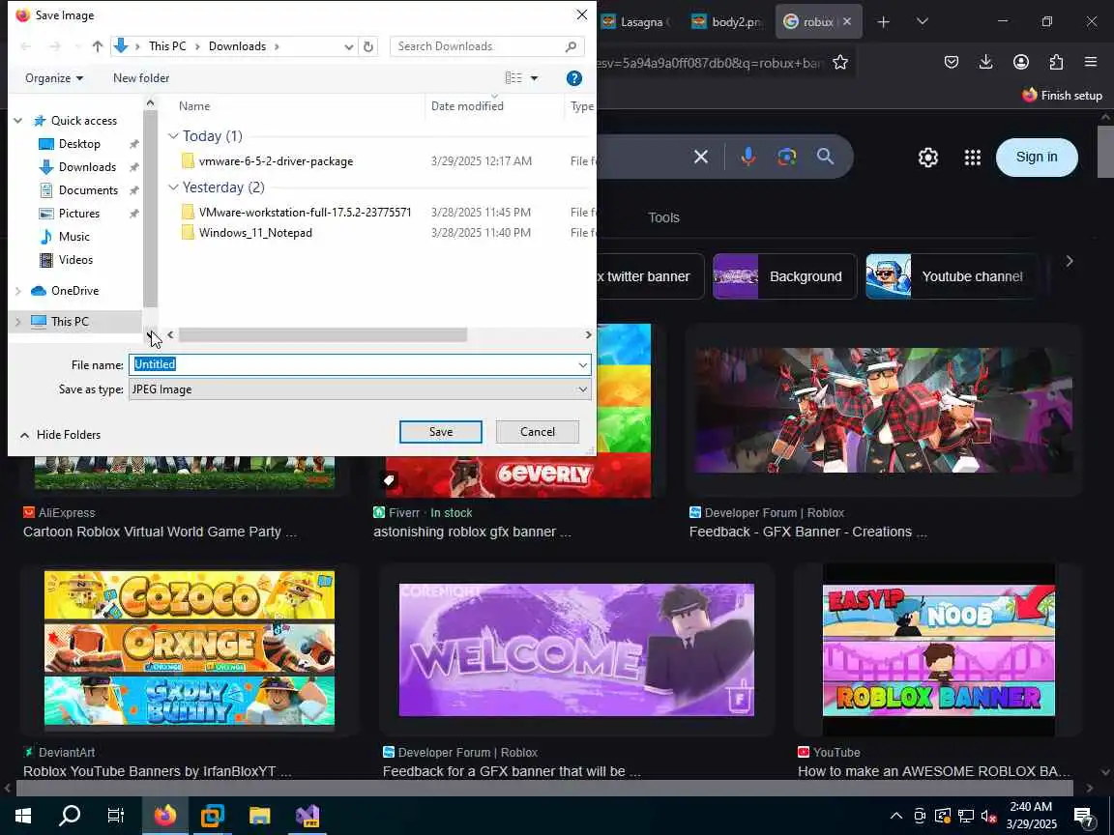Select Downloads in navigation pane
The width and height of the screenshot is (1114, 835).
pos(87,167)
